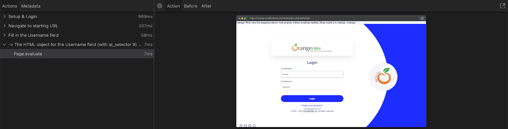Click the icon beside Password label
This screenshot has height=129, width=508.
(x=282, y=82)
